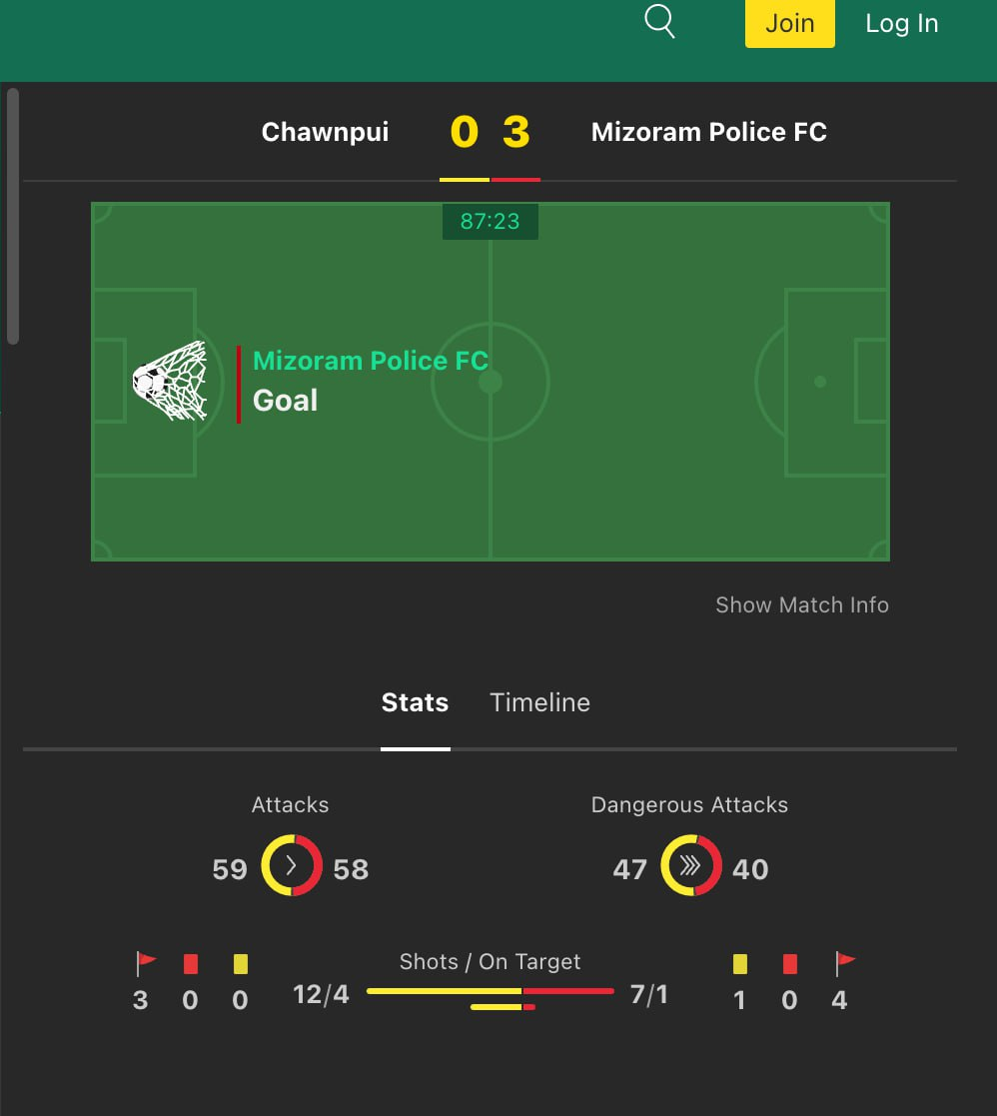The image size is (997, 1116).
Task: Select the Stats tab
Action: pyautogui.click(x=415, y=702)
